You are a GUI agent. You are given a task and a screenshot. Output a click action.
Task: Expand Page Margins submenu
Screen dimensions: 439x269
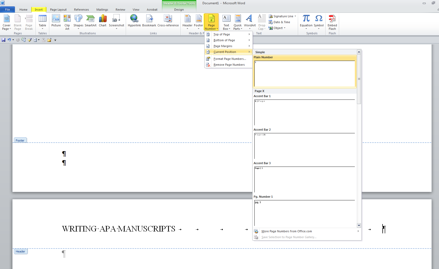click(228, 46)
